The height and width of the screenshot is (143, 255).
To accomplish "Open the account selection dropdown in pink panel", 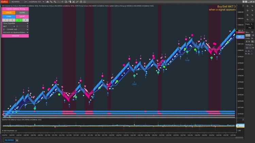I will click(x=15, y=33).
